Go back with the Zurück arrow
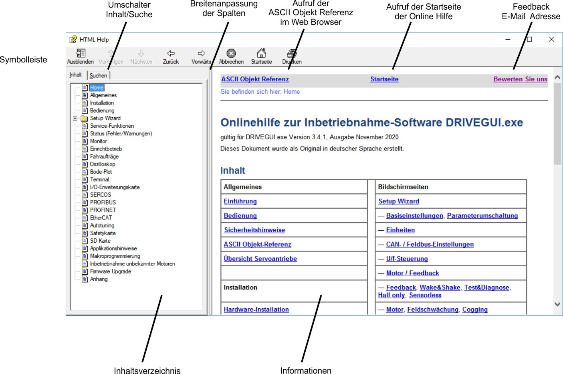 click(171, 53)
